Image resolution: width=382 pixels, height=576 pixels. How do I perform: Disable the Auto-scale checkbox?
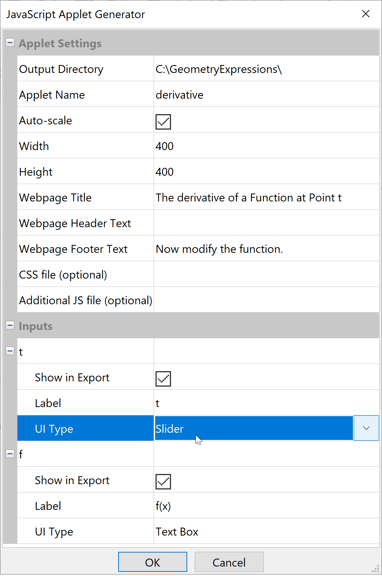point(163,121)
